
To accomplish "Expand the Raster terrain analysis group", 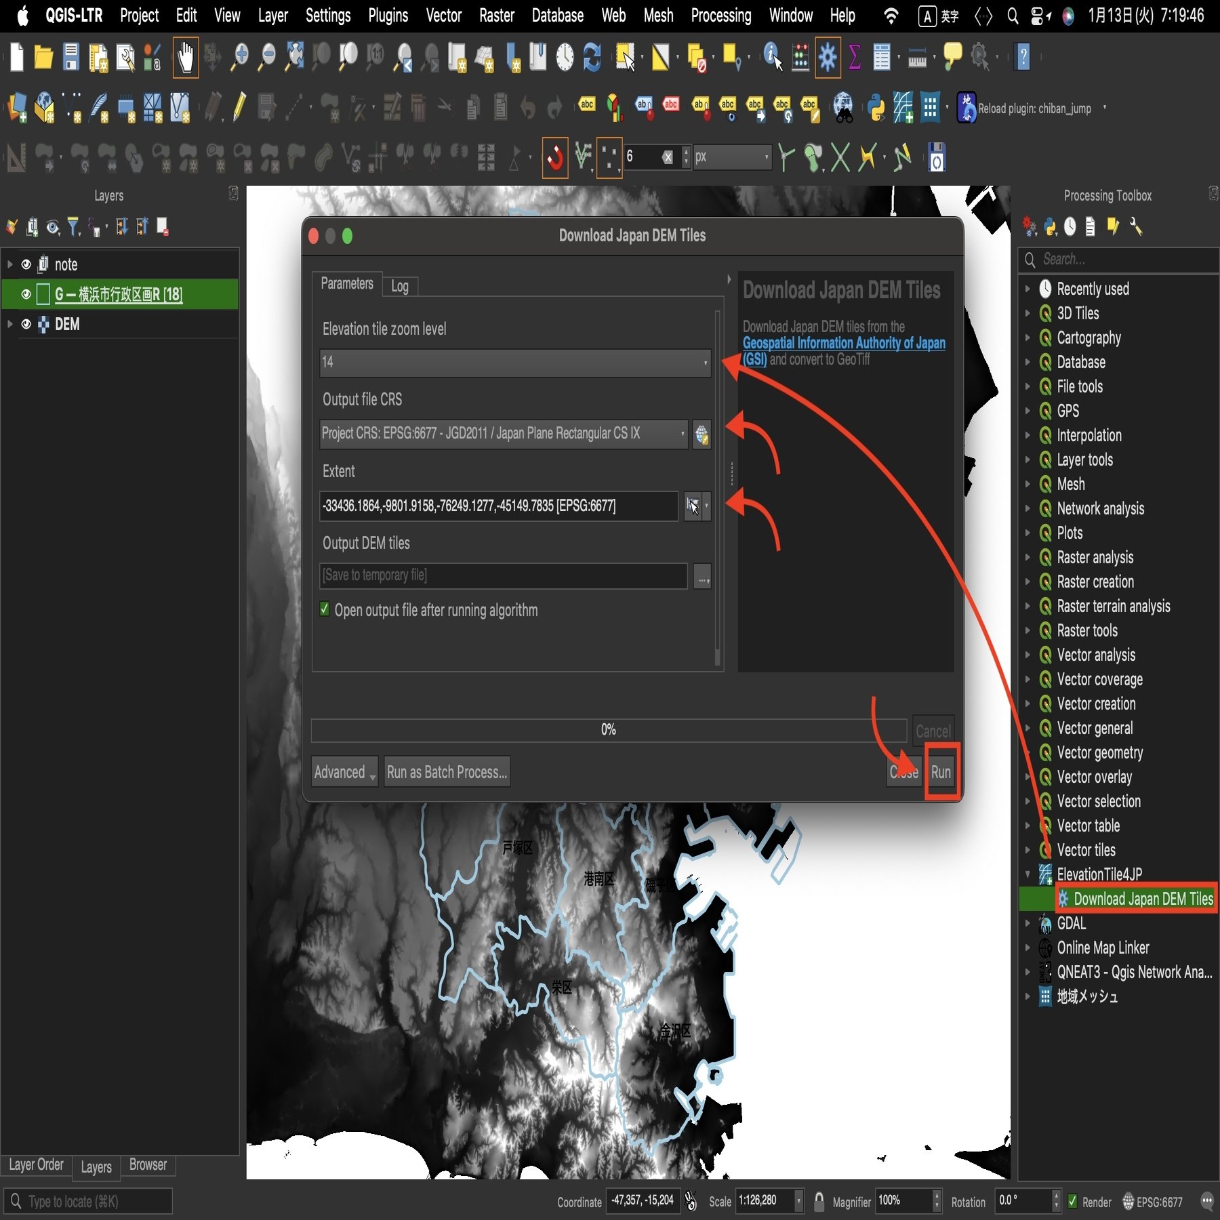I will pos(1028,606).
